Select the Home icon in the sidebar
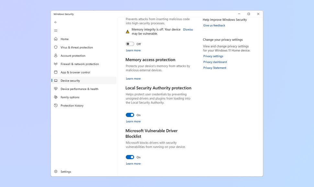This screenshot has width=314, height=187. [x=56, y=39]
